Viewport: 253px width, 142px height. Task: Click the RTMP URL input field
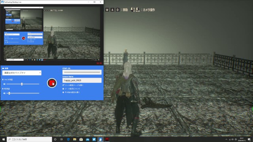[82, 72]
